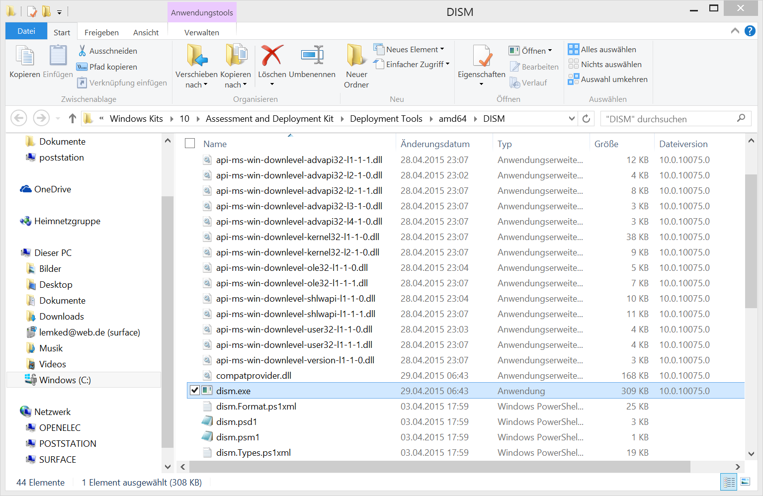Viewport: 763px width, 496px height.
Task: Click the magnifier search icon
Action: (741, 118)
